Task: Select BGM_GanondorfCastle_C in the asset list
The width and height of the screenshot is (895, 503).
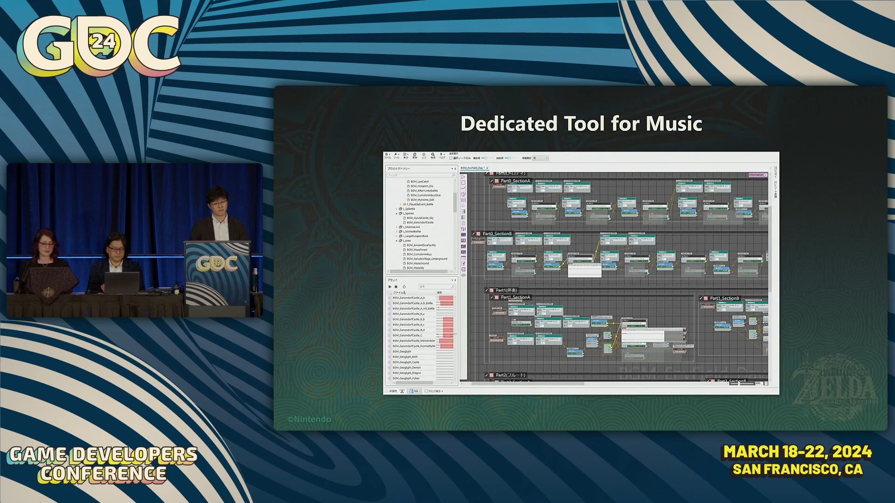Action: click(407, 335)
